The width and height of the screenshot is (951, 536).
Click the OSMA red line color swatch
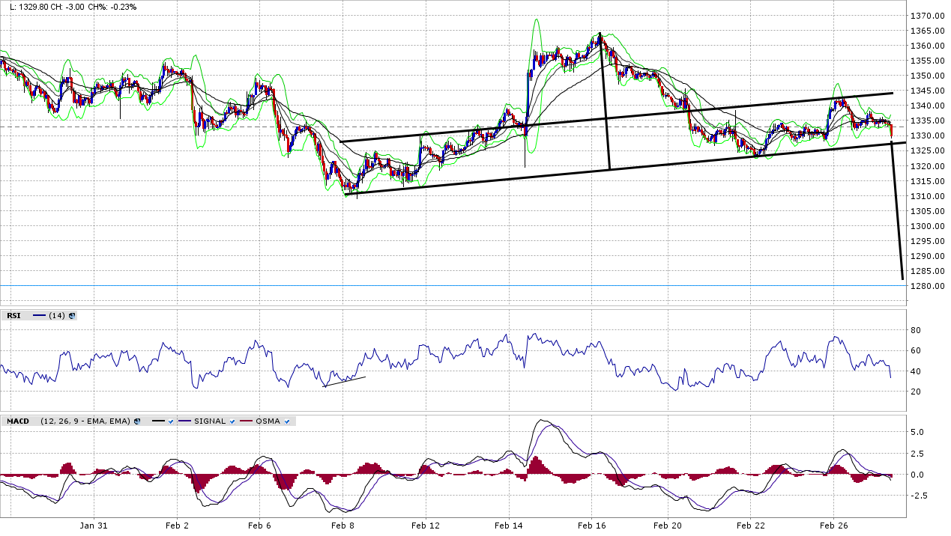[247, 421]
